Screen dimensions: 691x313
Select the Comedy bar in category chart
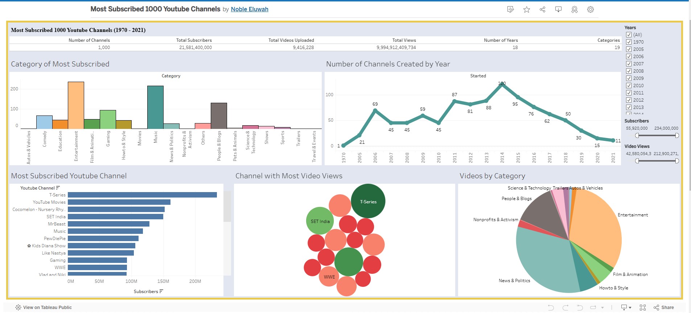(x=44, y=122)
